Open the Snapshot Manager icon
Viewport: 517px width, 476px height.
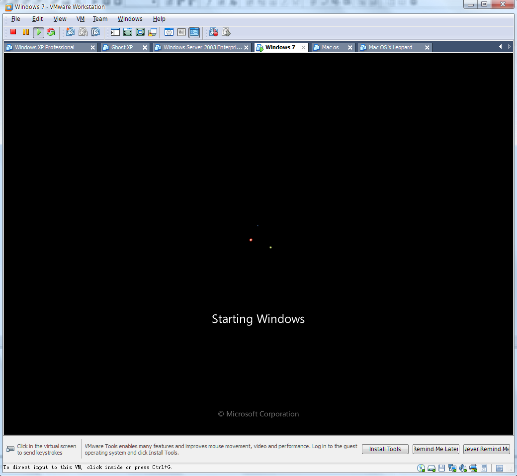tap(95, 32)
